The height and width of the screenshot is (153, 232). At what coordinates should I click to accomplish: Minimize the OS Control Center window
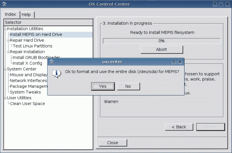(x=221, y=4)
